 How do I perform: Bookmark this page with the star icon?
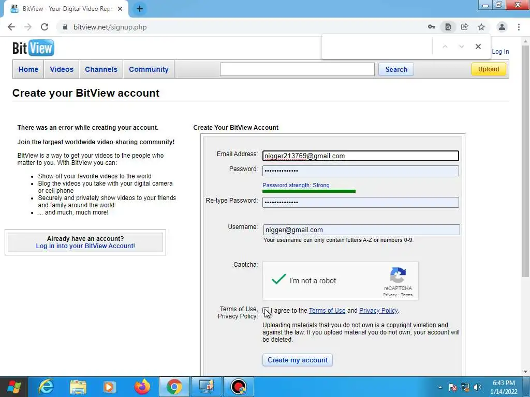481,27
